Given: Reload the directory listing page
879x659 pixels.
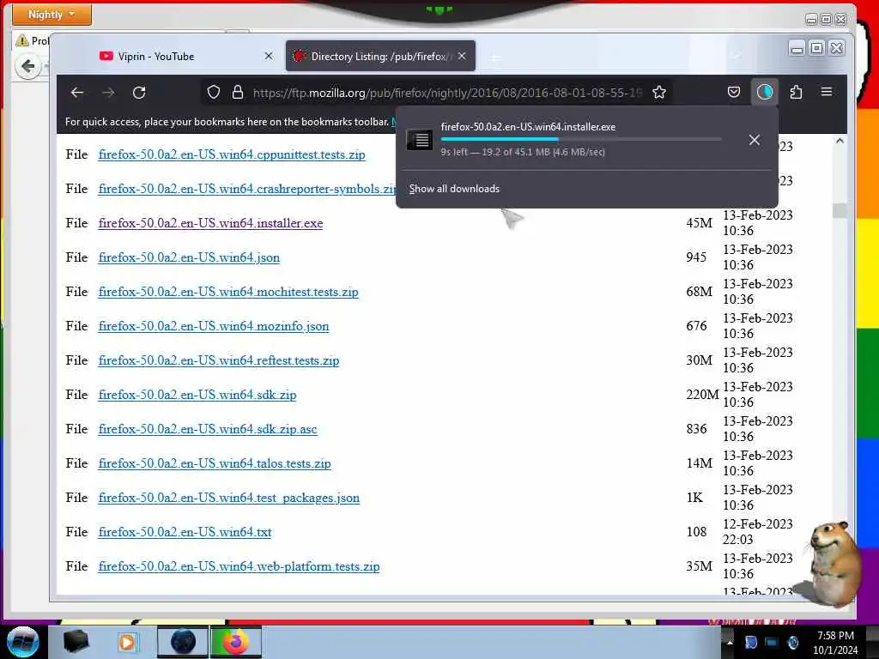Looking at the screenshot, I should coord(139,93).
